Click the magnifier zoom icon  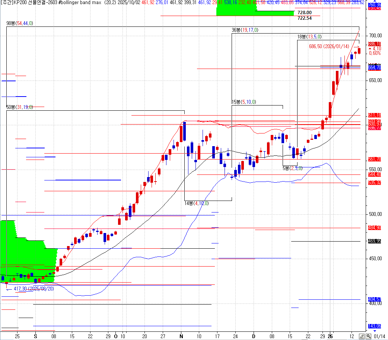click(x=368, y=336)
